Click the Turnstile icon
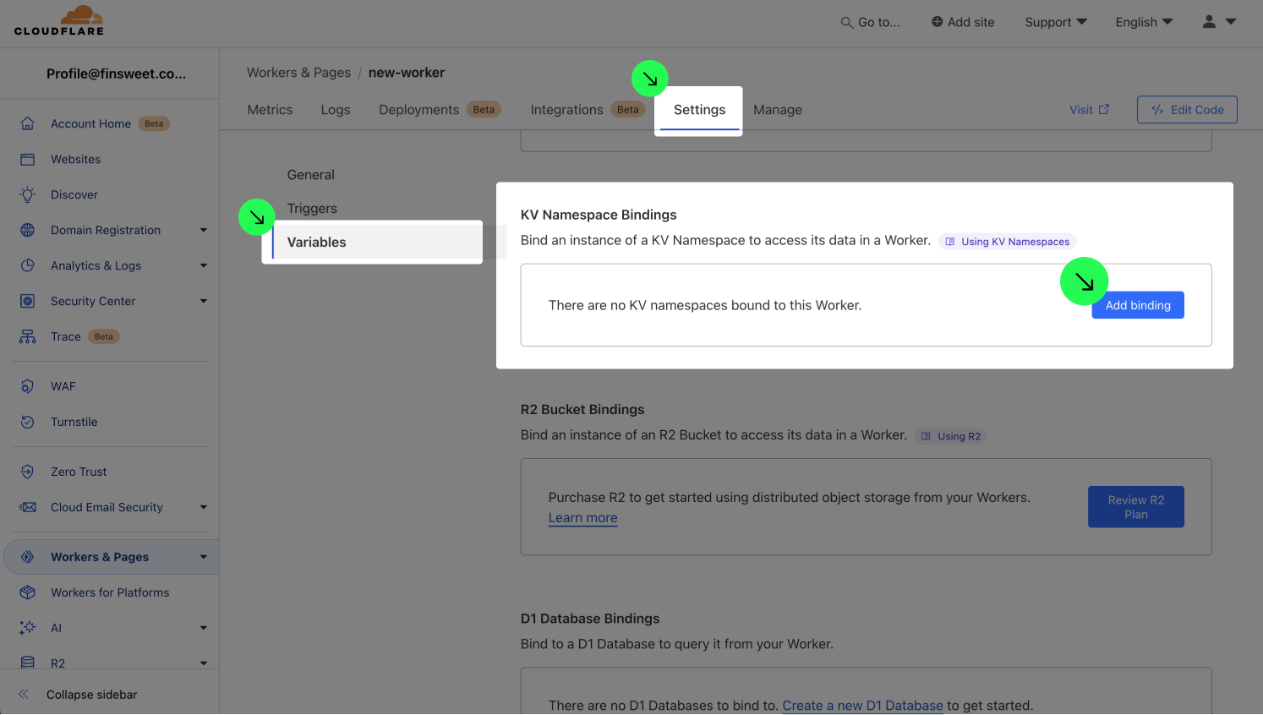Image resolution: width=1263 pixels, height=715 pixels. coord(28,422)
